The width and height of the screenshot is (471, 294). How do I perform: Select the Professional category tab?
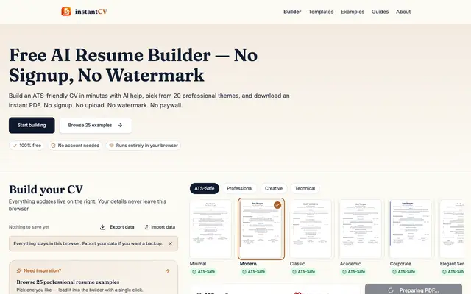click(239, 188)
